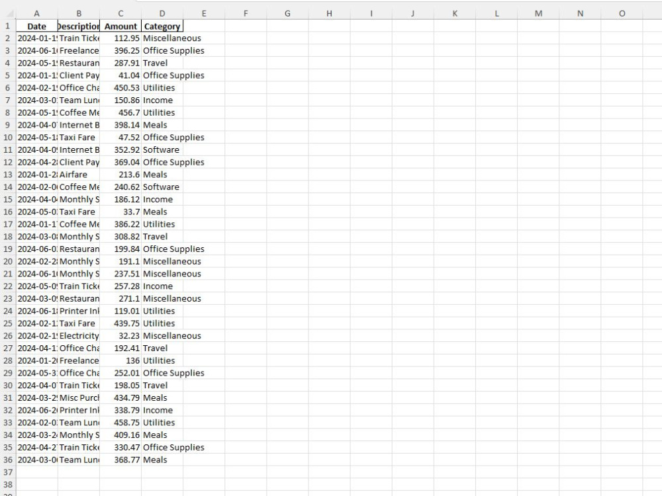The height and width of the screenshot is (496, 662).
Task: Click amount cell 186.12
Action: tap(120, 200)
